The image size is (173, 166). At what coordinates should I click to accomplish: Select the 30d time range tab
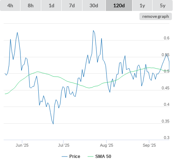click(94, 5)
